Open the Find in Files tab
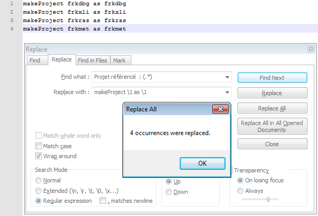The height and width of the screenshot is (216, 318). [x=93, y=60]
